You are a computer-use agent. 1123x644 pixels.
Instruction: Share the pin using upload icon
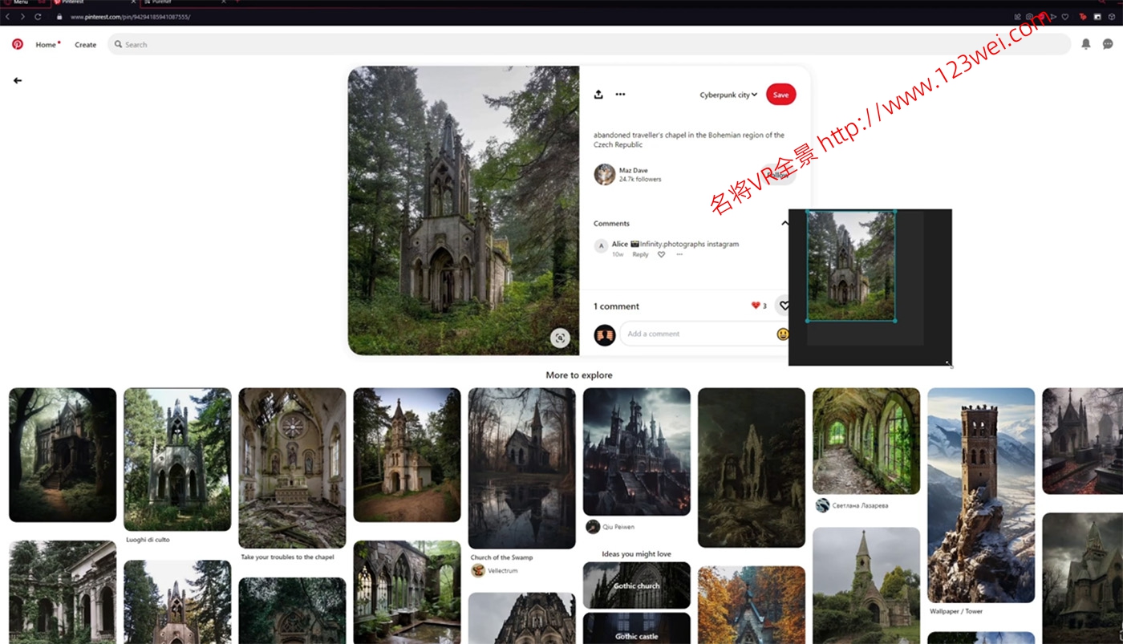pyautogui.click(x=598, y=95)
